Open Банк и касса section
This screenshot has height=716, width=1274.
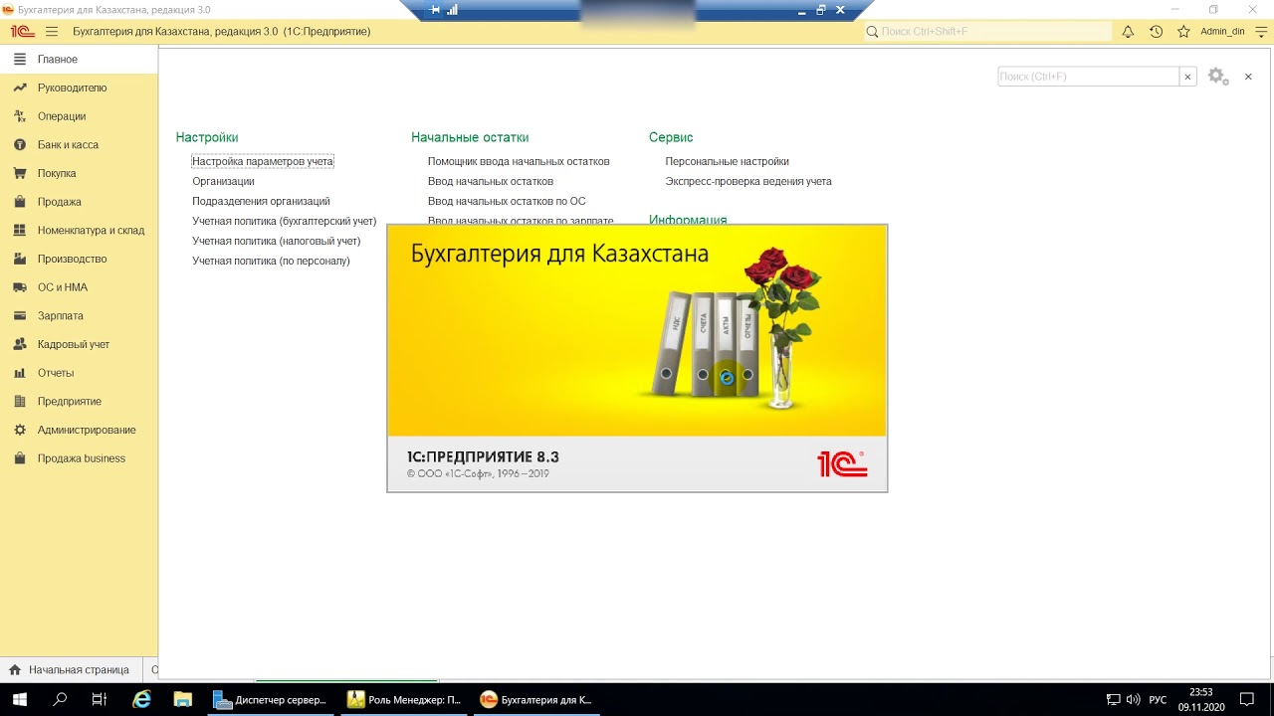(x=79, y=145)
